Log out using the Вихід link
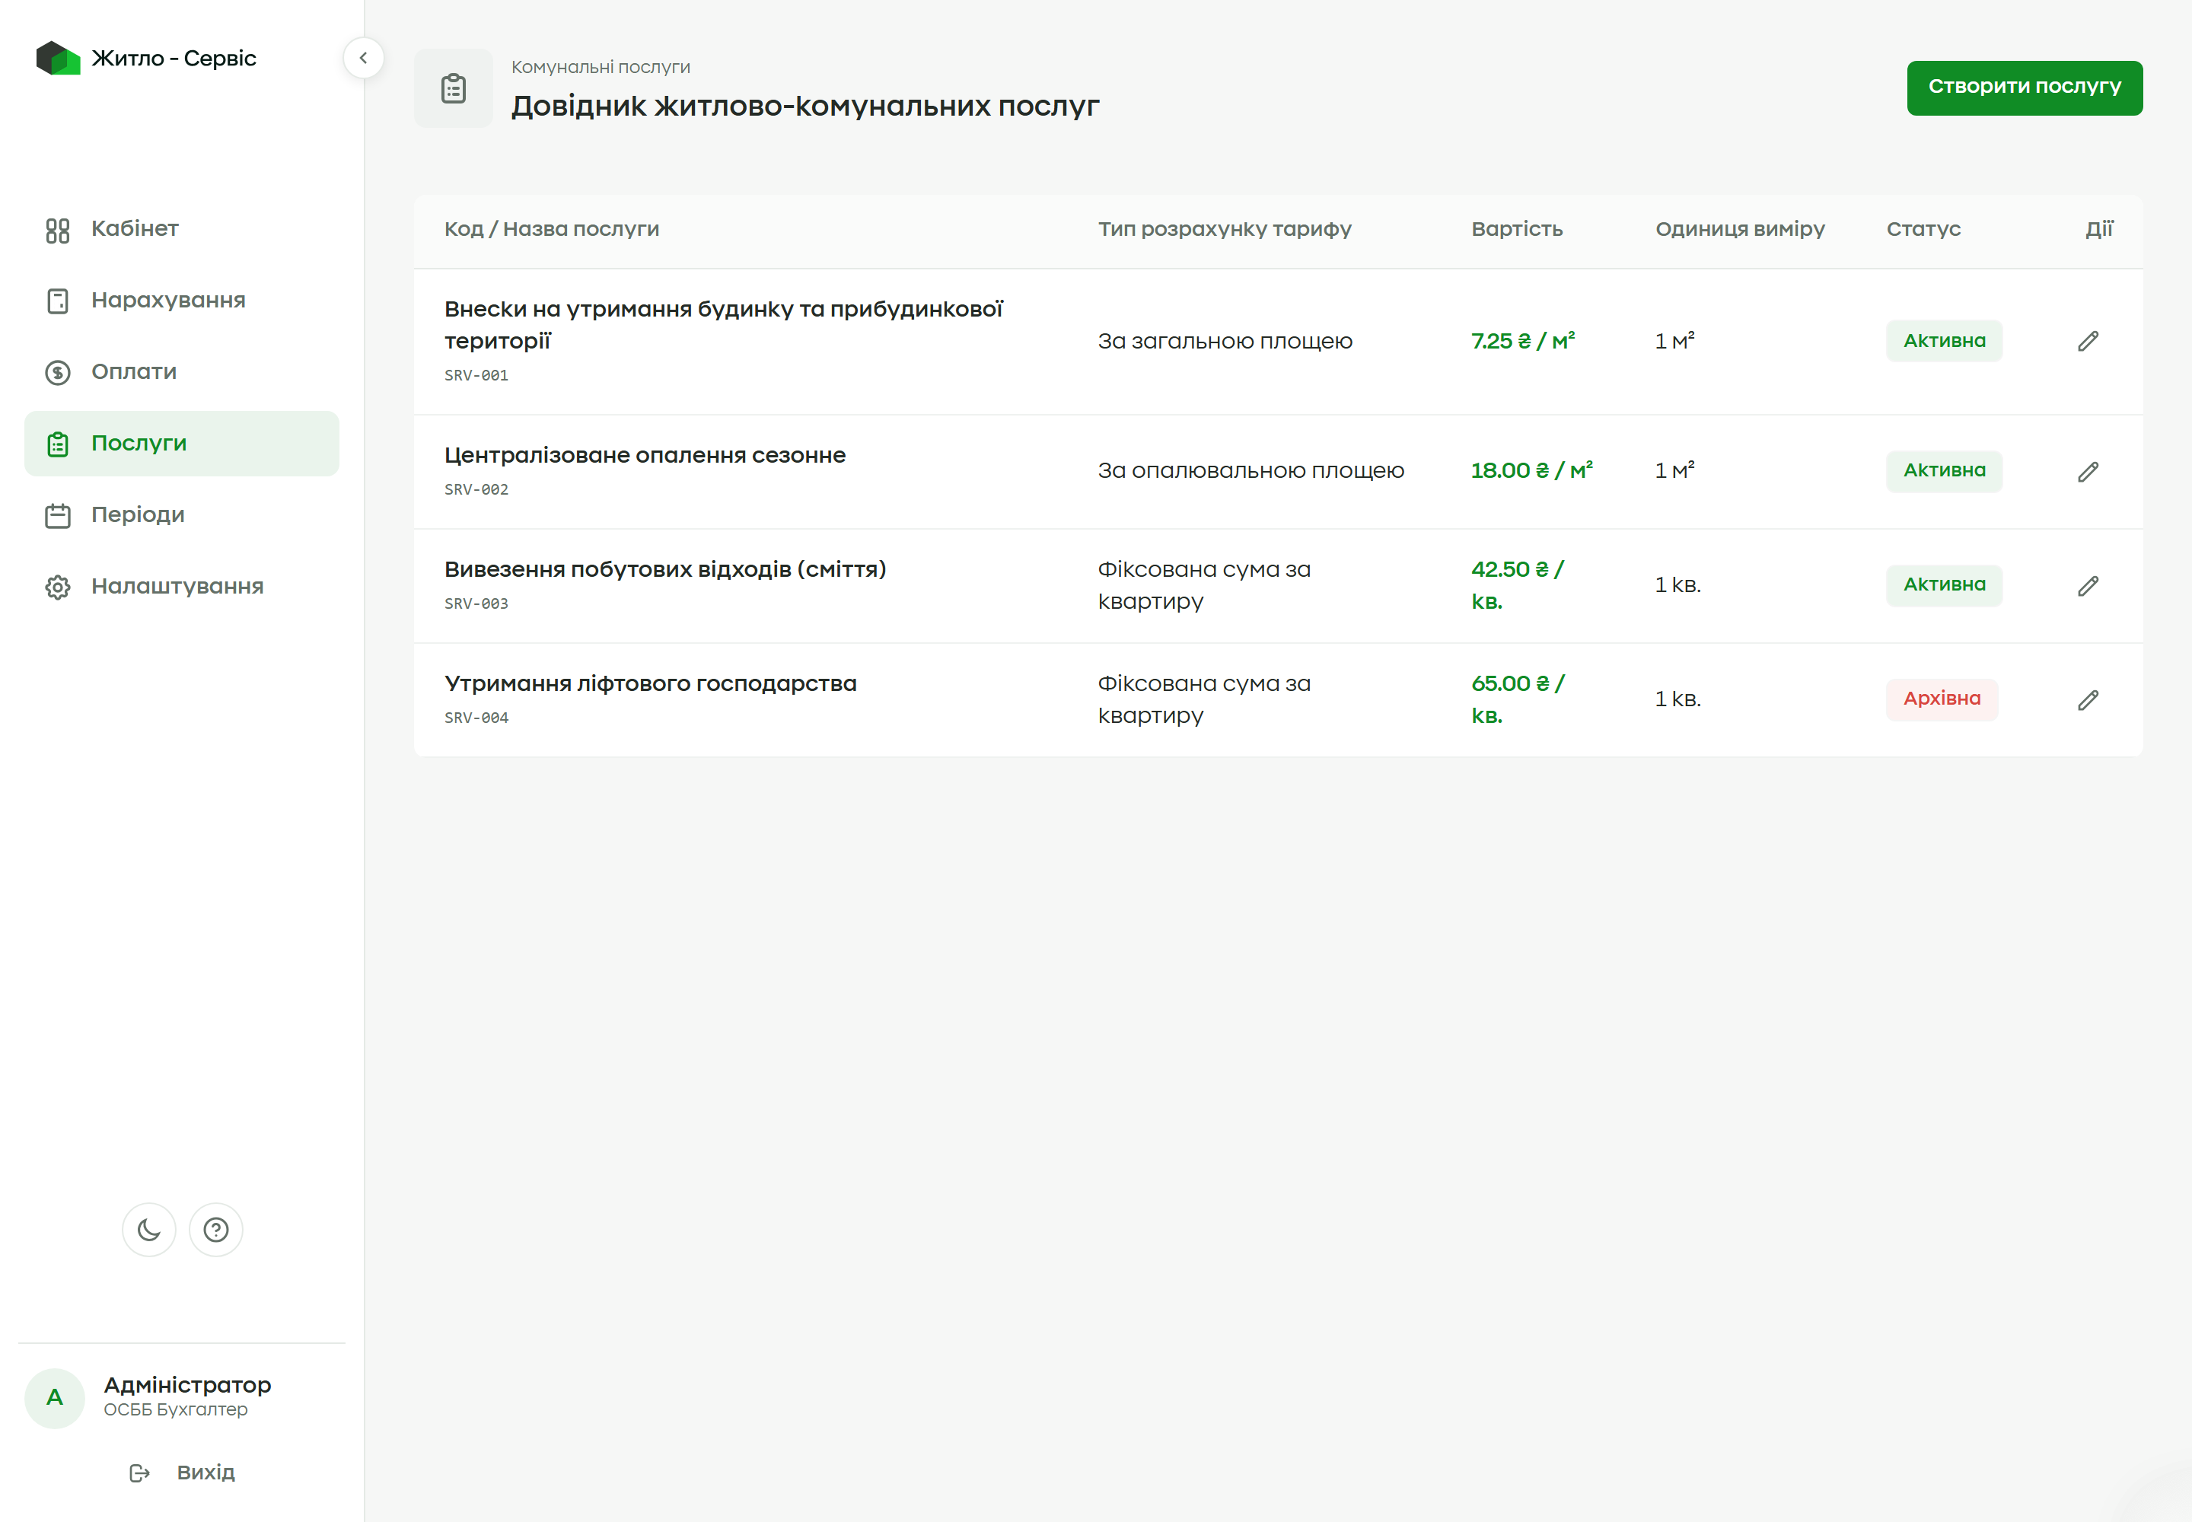The height and width of the screenshot is (1522, 2192). point(182,1473)
